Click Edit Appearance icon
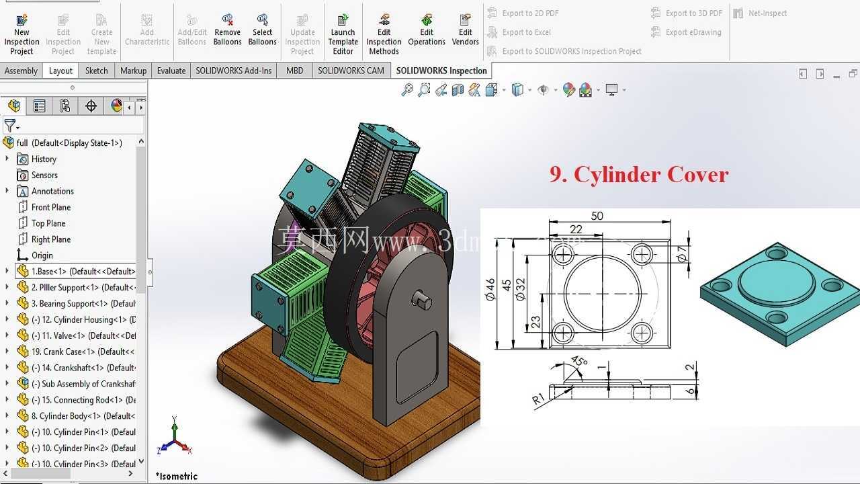This screenshot has width=860, height=484. [569, 89]
